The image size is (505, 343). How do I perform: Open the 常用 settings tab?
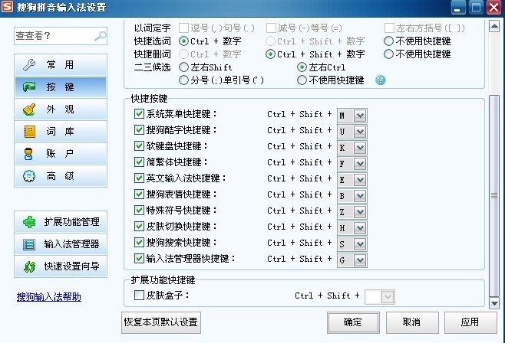click(x=61, y=65)
